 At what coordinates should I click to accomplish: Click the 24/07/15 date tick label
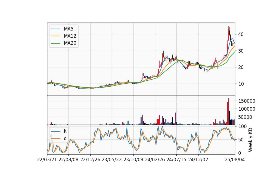pos(176,160)
